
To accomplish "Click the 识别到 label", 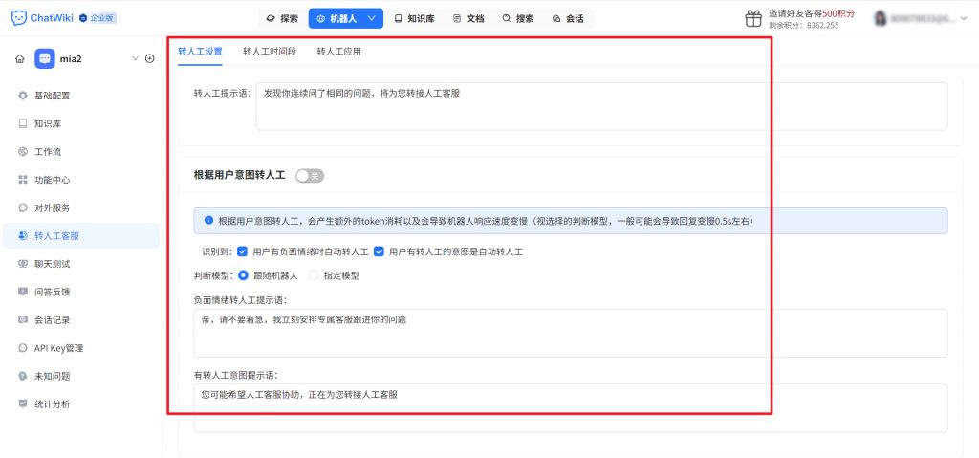I will 216,251.
